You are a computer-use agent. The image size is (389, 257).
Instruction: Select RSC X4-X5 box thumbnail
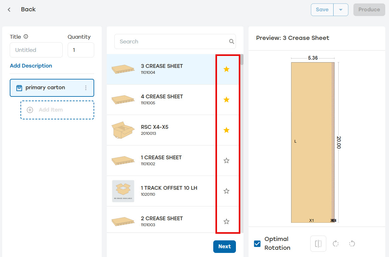click(x=123, y=130)
